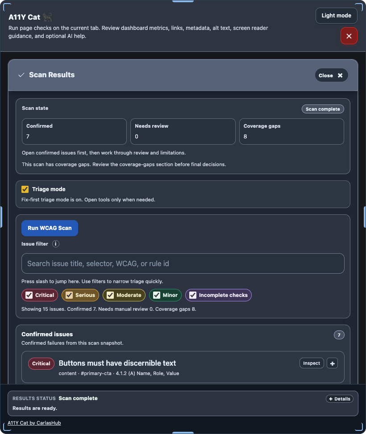
Task: Click the Critical severity badge on the issue
Action: [x=41, y=363]
